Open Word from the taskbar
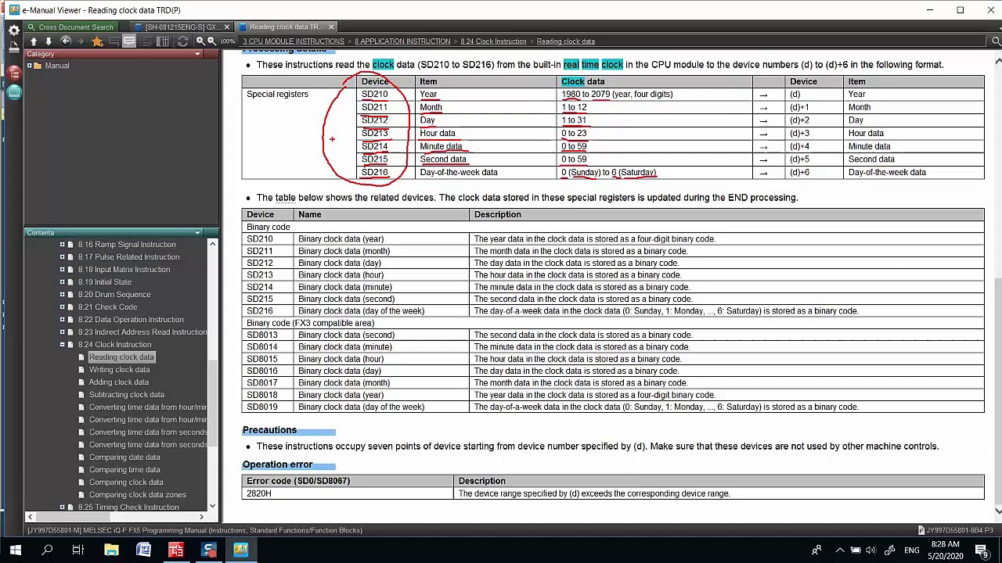This screenshot has height=563, width=1002. pyautogui.click(x=143, y=550)
